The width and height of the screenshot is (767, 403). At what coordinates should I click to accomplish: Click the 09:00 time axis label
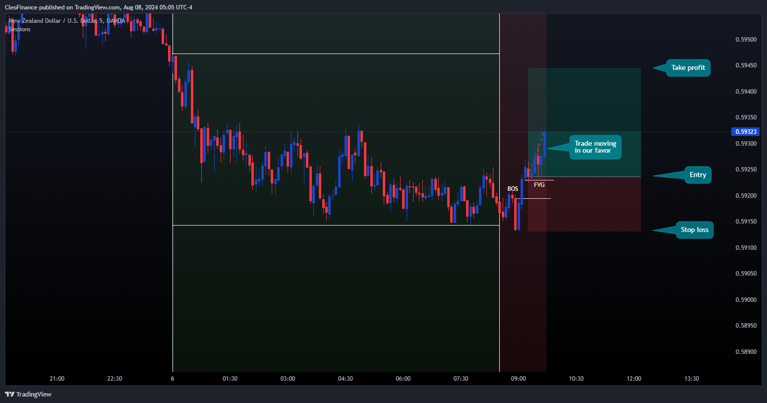(x=519, y=379)
